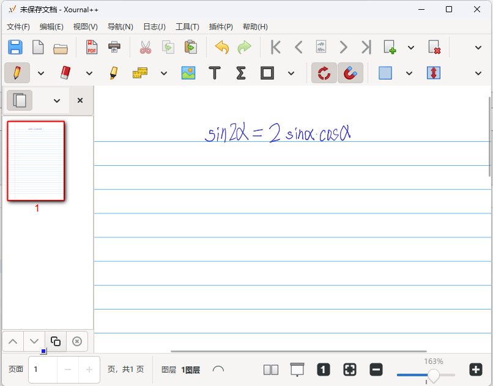
Task: Select the Eraser tool
Action: [65, 73]
